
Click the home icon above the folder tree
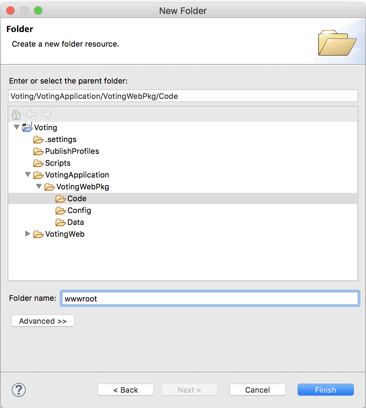click(x=16, y=114)
